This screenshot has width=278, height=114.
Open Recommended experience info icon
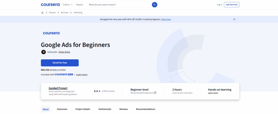(x=155, y=93)
